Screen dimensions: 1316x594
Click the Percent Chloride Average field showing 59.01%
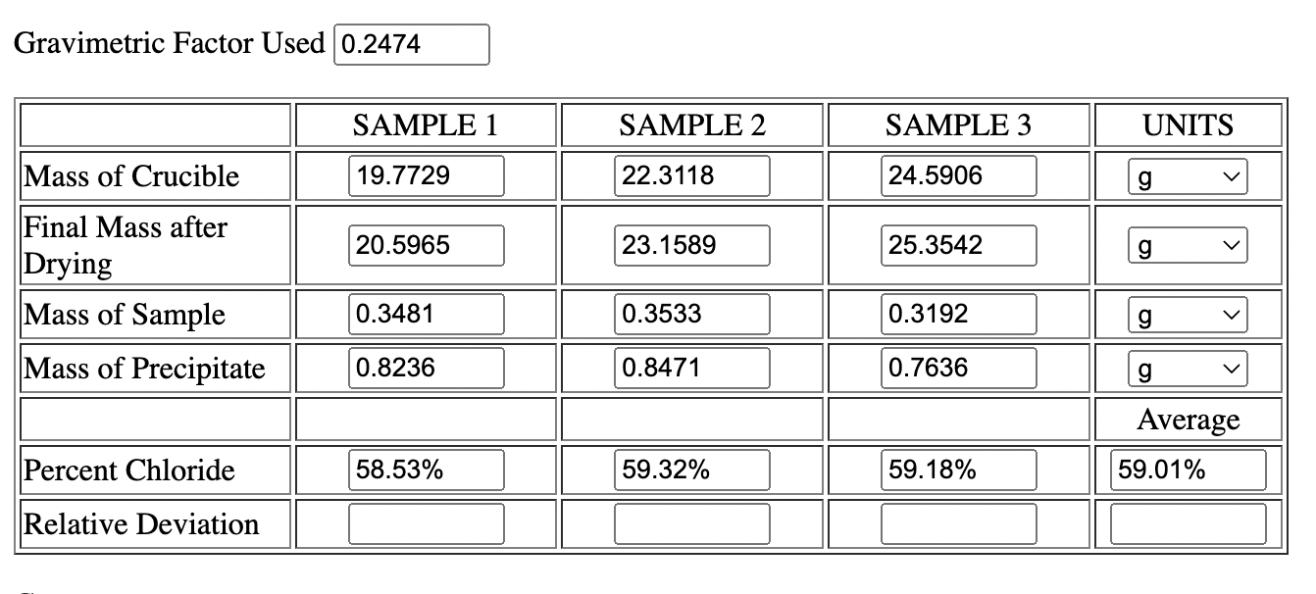(x=1188, y=470)
